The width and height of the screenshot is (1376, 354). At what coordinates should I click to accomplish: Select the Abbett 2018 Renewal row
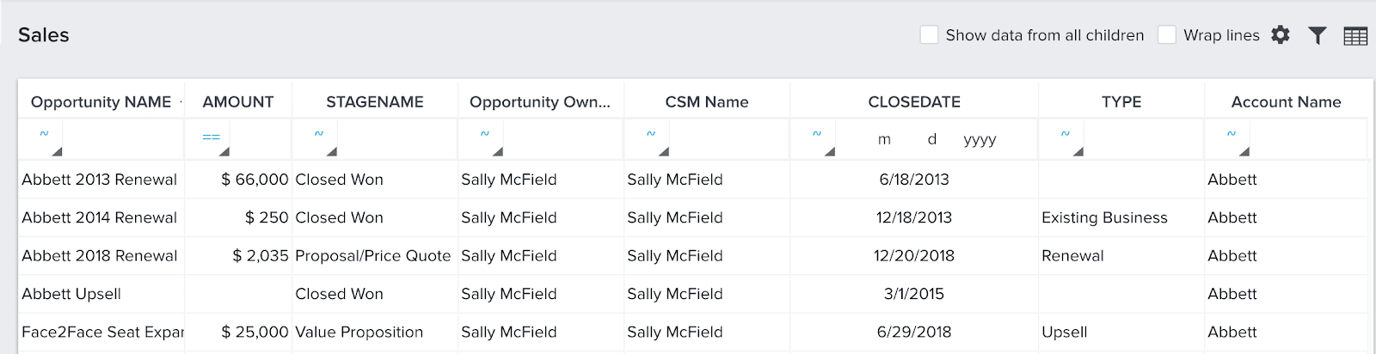coord(100,256)
